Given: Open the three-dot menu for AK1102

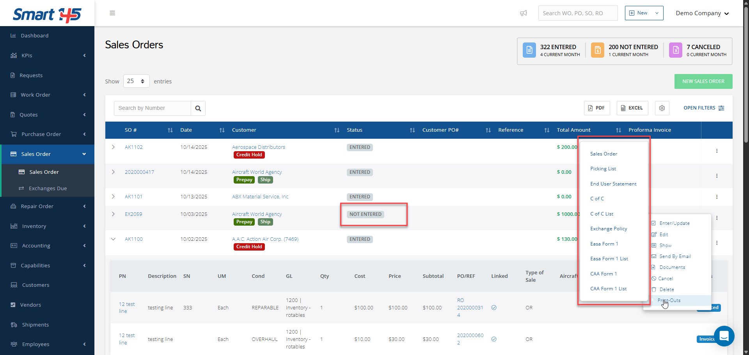Looking at the screenshot, I should click(717, 151).
